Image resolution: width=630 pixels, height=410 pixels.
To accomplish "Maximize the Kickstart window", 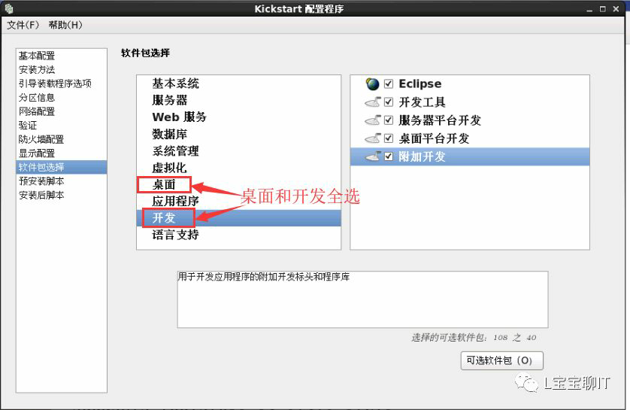I will tap(602, 9).
